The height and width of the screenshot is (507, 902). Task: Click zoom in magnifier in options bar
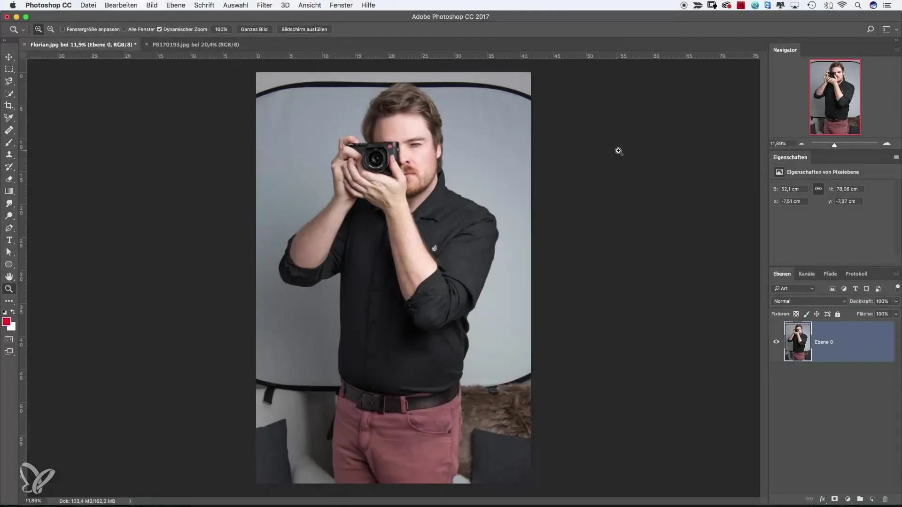click(39, 29)
